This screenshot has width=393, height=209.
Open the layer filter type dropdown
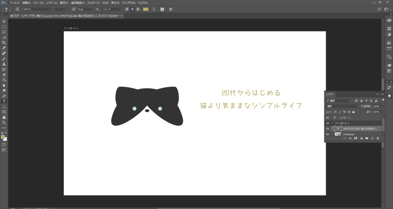point(338,101)
